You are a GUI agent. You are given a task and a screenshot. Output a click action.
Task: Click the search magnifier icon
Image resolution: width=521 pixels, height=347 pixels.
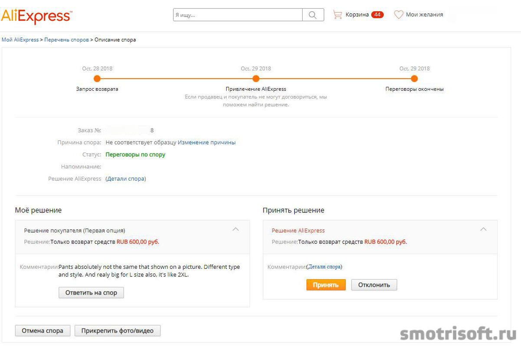click(313, 14)
